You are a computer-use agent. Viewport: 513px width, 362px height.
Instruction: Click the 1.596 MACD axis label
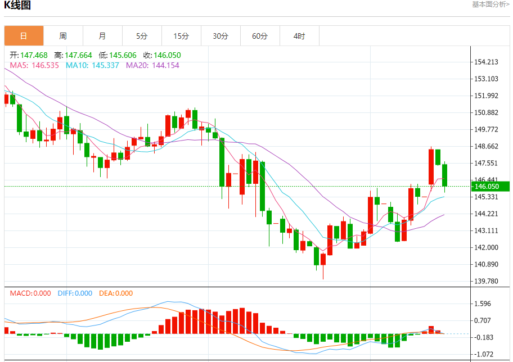click(483, 304)
